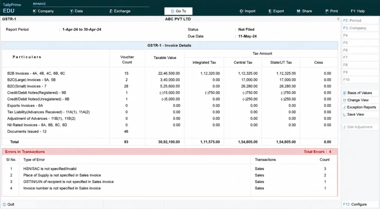Image resolution: width=380 pixels, height=209 pixels.
Task: Select Adjustment of Advances - 11B(1), 11B(2) row
Action: click(x=170, y=118)
